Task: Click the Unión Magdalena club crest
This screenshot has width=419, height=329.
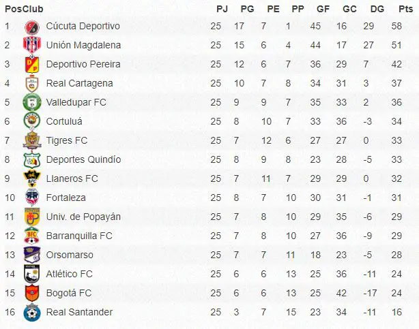Action: click(32, 45)
